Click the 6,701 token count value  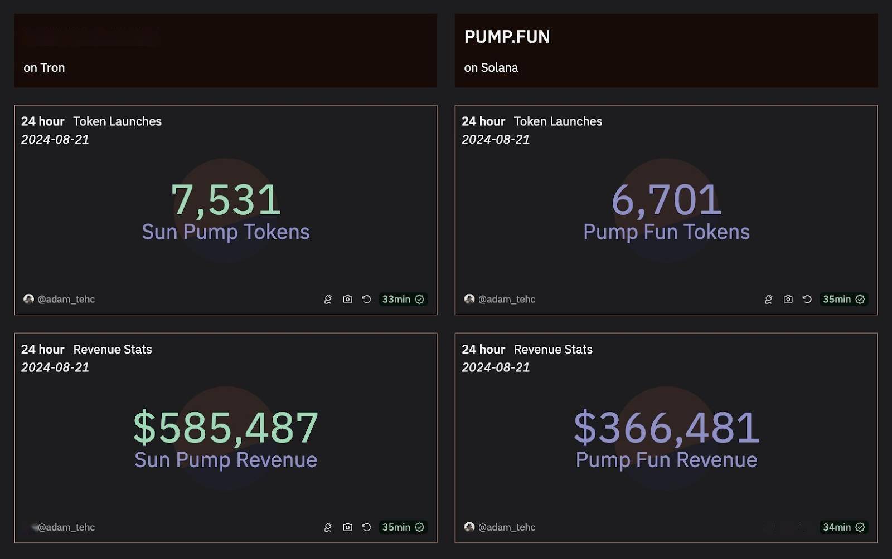(666, 200)
